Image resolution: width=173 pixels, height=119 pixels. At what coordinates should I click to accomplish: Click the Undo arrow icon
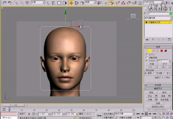click(x=4, y=3)
